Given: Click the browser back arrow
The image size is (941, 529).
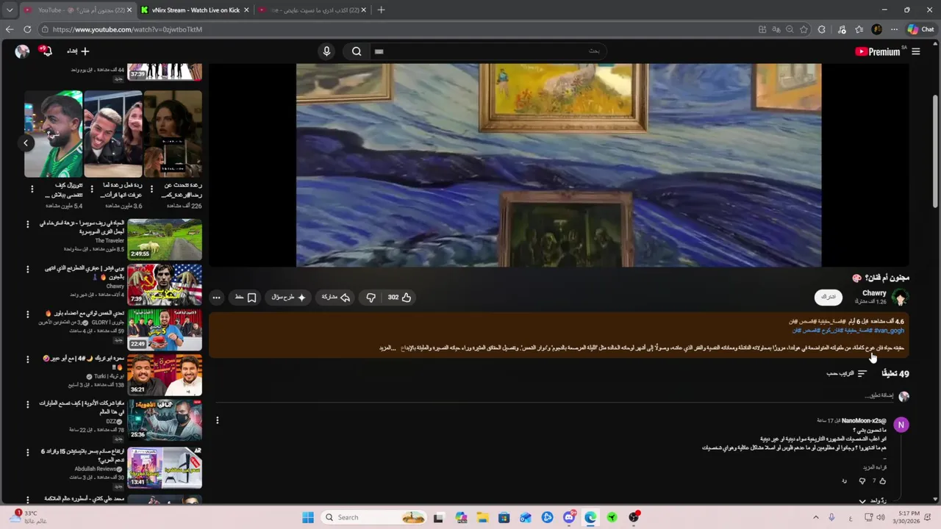Looking at the screenshot, I should [10, 29].
